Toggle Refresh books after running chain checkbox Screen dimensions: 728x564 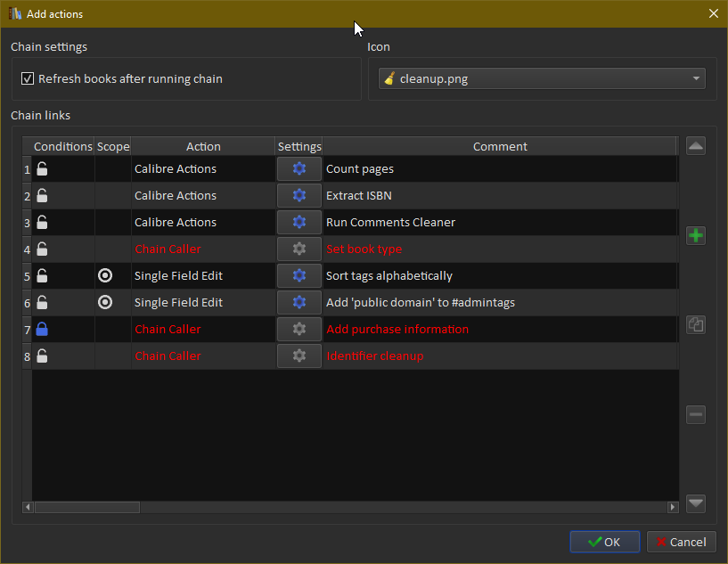pos(28,79)
